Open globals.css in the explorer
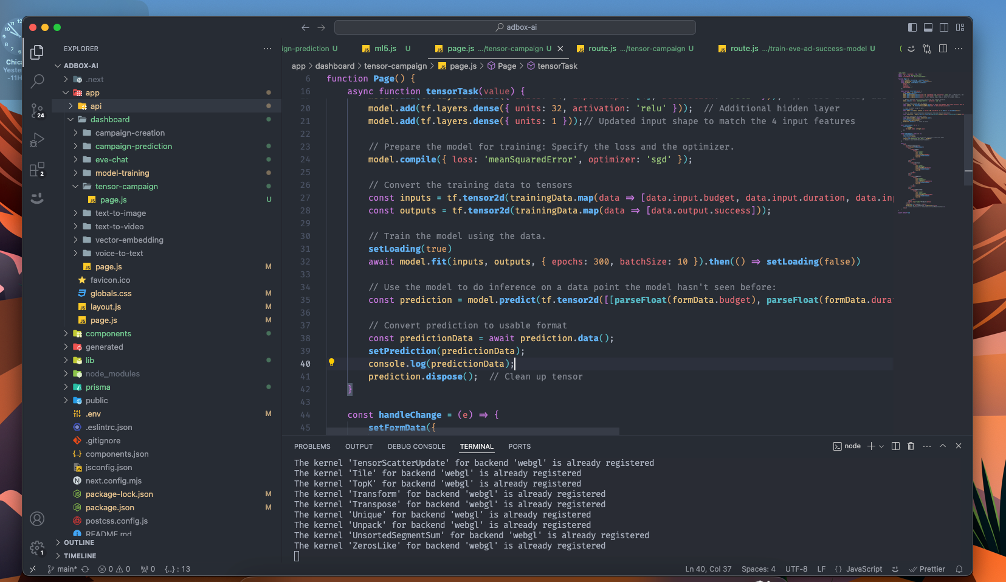The width and height of the screenshot is (1006, 582). (x=111, y=293)
